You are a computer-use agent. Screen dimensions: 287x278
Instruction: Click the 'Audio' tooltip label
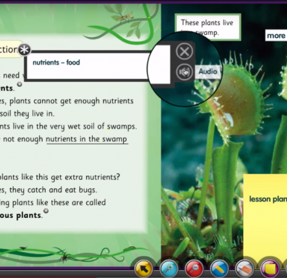click(208, 71)
